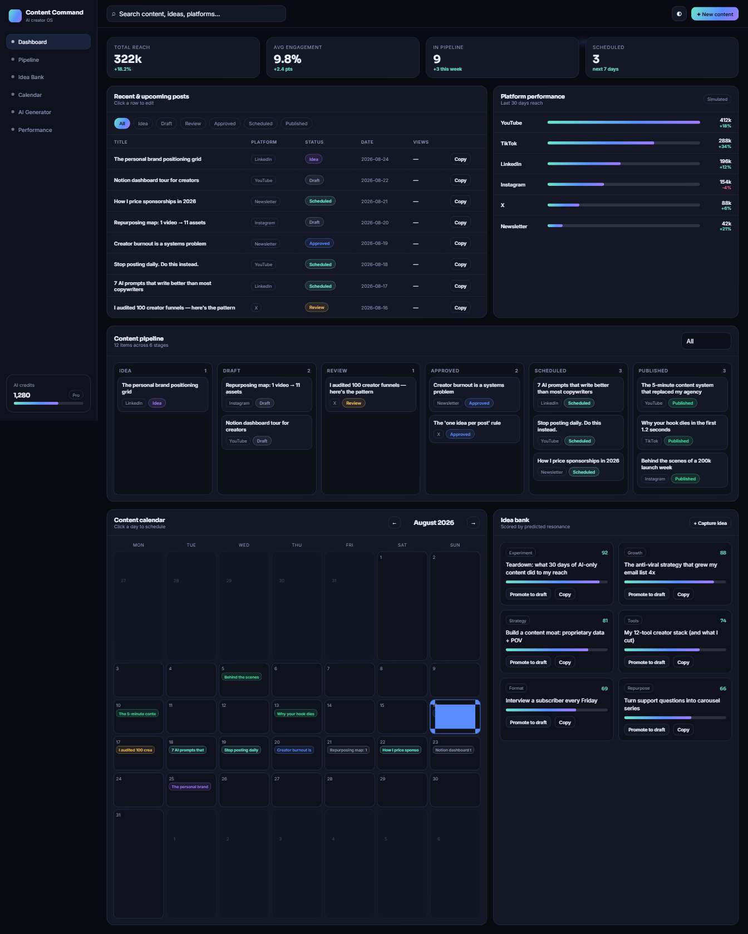This screenshot has height=934, width=748.
Task: Open 'The 'one idea per post' rule' pipeline card
Action: [x=474, y=429]
